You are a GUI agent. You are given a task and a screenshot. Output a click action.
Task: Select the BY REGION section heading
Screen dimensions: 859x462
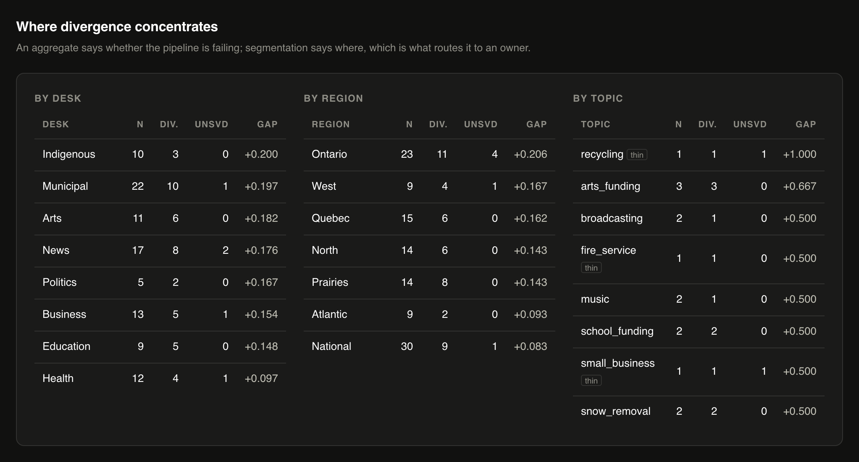coord(333,98)
